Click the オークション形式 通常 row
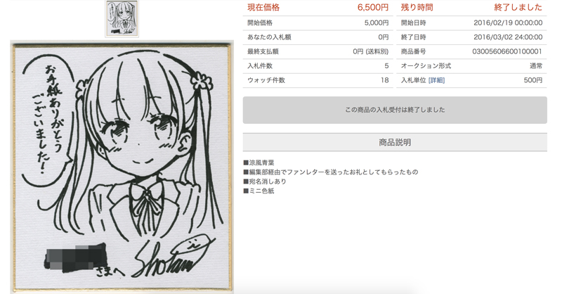Viewport: 562px width, 294px height. tap(471, 66)
